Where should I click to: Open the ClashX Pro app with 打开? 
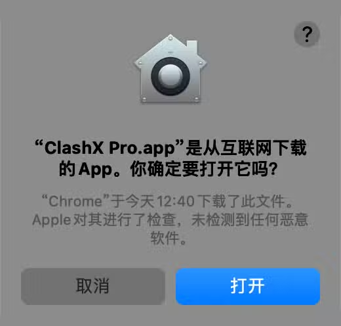[x=248, y=286]
